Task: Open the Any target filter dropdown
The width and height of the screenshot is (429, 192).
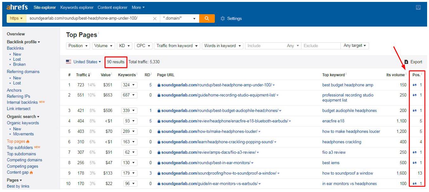Action: (x=354, y=46)
